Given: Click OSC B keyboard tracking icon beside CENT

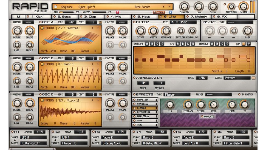Looking at the screenshot, I should pyautogui.click(x=100, y=59).
